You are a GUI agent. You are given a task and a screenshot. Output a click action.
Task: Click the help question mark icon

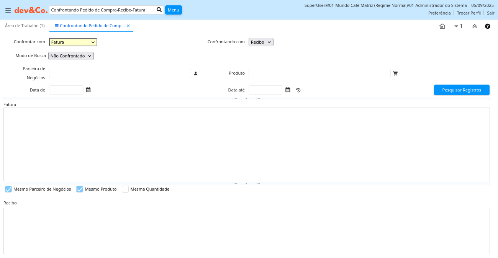point(487,26)
